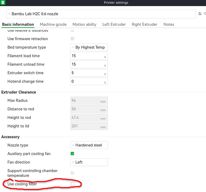
Task: Disable Auxiliary part cooling fan checkbox
Action: (72, 154)
